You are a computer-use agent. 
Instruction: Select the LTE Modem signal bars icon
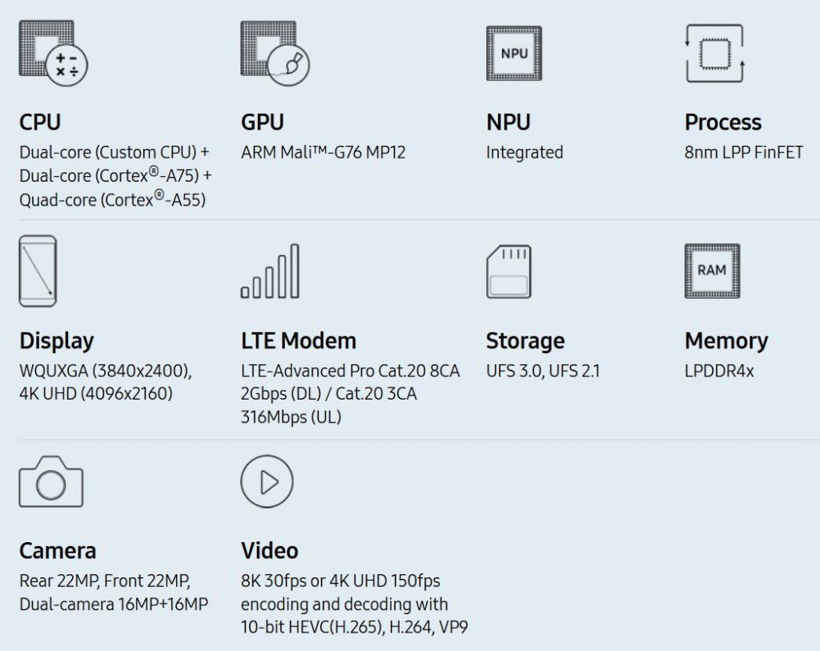(x=270, y=271)
